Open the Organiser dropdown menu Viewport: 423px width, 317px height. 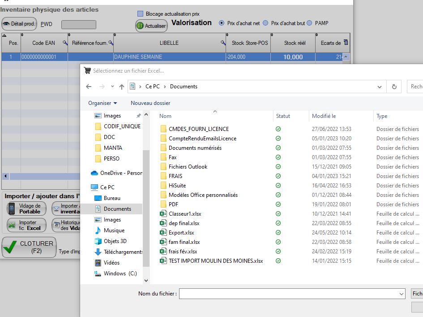point(103,103)
